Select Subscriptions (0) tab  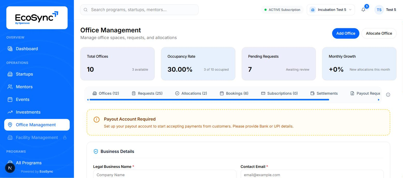279,93
